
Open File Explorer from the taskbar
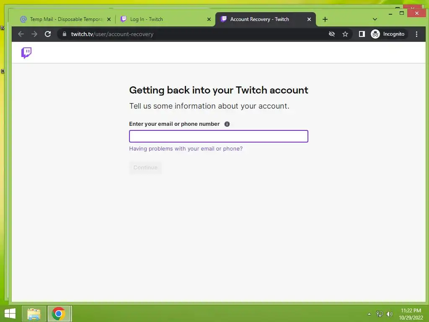34,314
